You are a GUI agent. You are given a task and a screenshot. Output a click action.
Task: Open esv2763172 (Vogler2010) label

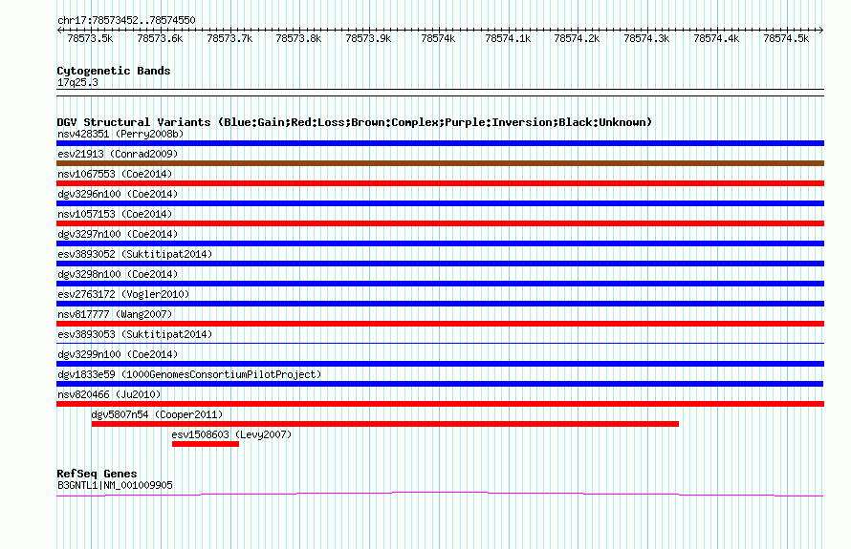pos(123,294)
